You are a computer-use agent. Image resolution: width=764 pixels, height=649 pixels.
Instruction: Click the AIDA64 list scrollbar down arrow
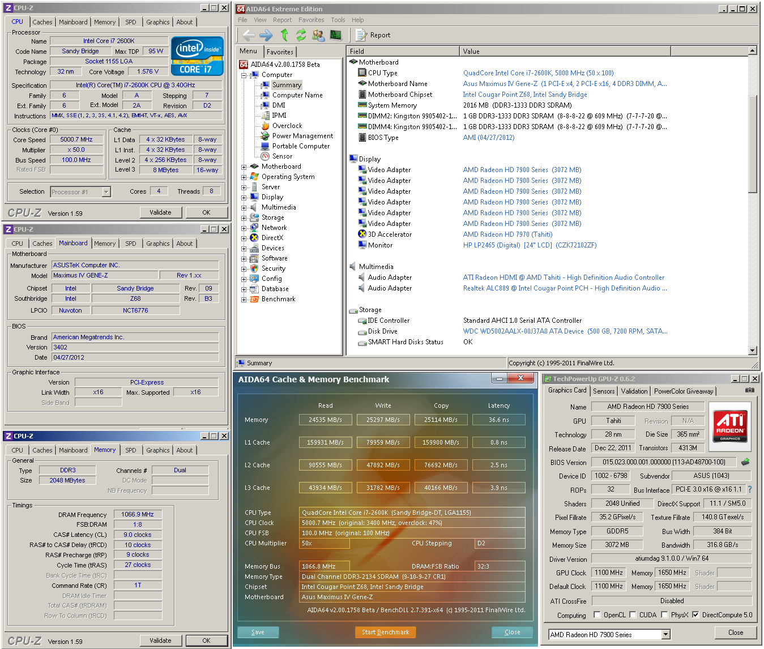(x=753, y=351)
